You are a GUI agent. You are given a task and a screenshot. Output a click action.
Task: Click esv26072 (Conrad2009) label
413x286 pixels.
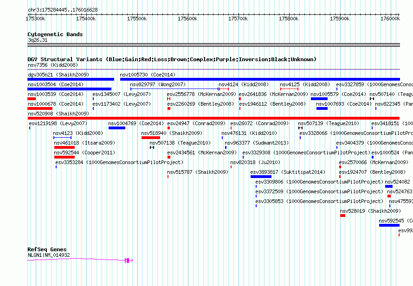(259, 123)
